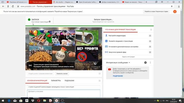Viewport: 184px width, 103px height.
Task: Expand the Интересные сообщения chat dropdown
Action: [118, 63]
